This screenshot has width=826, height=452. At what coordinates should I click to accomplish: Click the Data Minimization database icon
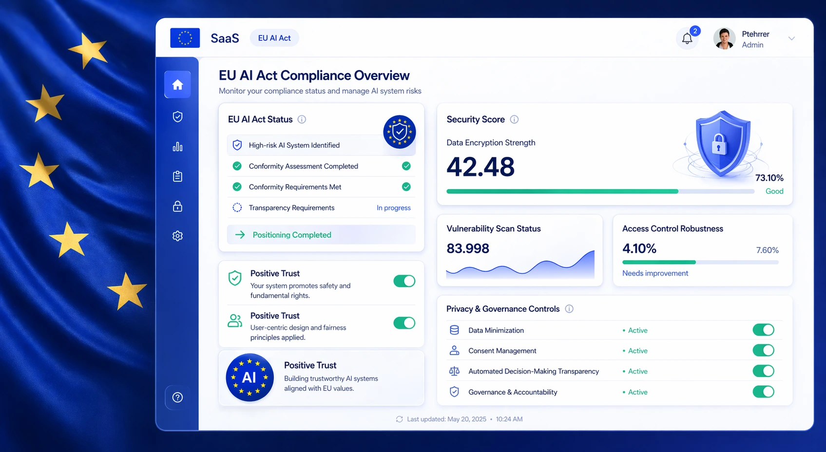[454, 330]
